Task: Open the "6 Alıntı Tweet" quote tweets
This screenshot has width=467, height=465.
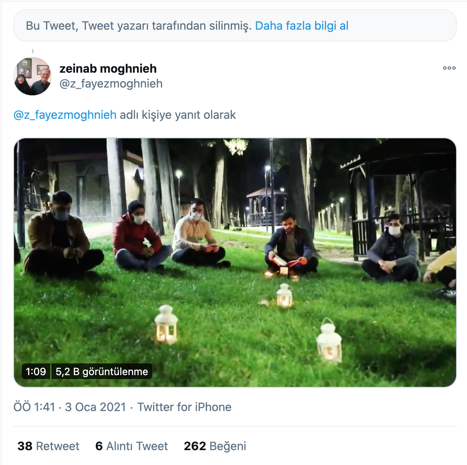Action: (x=132, y=446)
